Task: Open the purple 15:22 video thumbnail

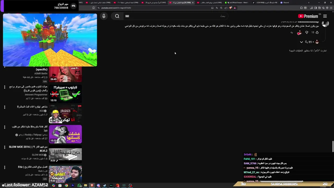Action: tap(65, 134)
